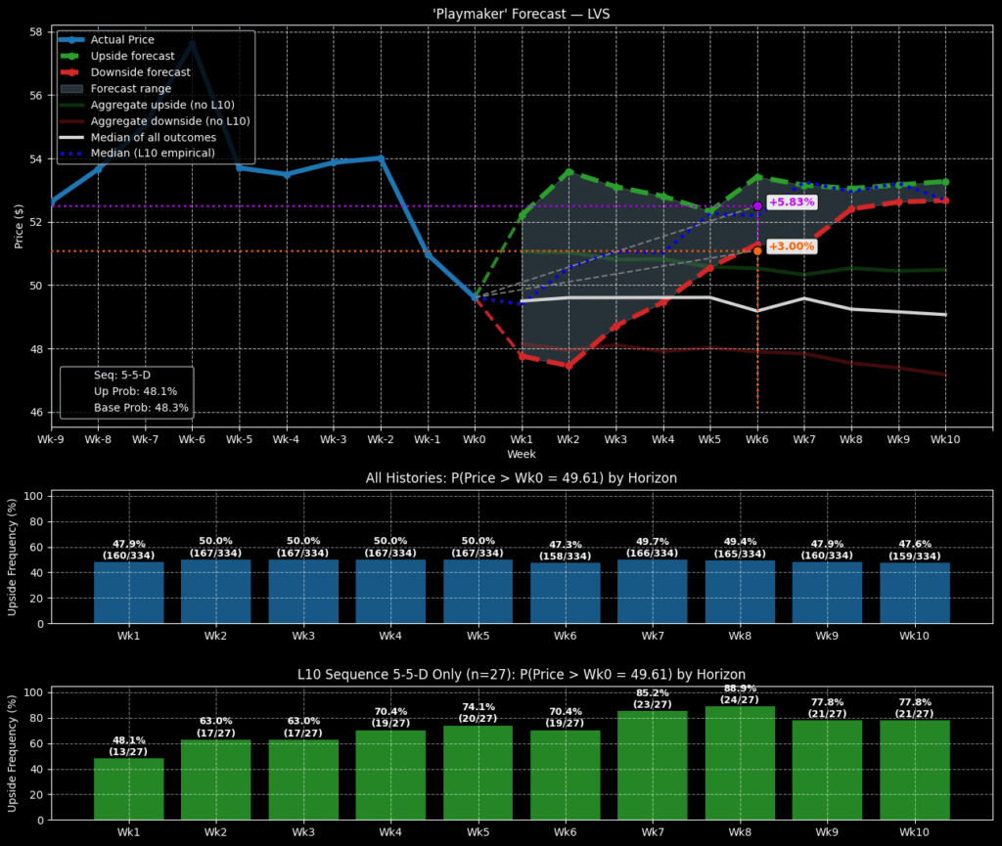Screen dimensions: 1002x846
Task: Click the Seq: 5-5-D info box
Action: point(127,391)
